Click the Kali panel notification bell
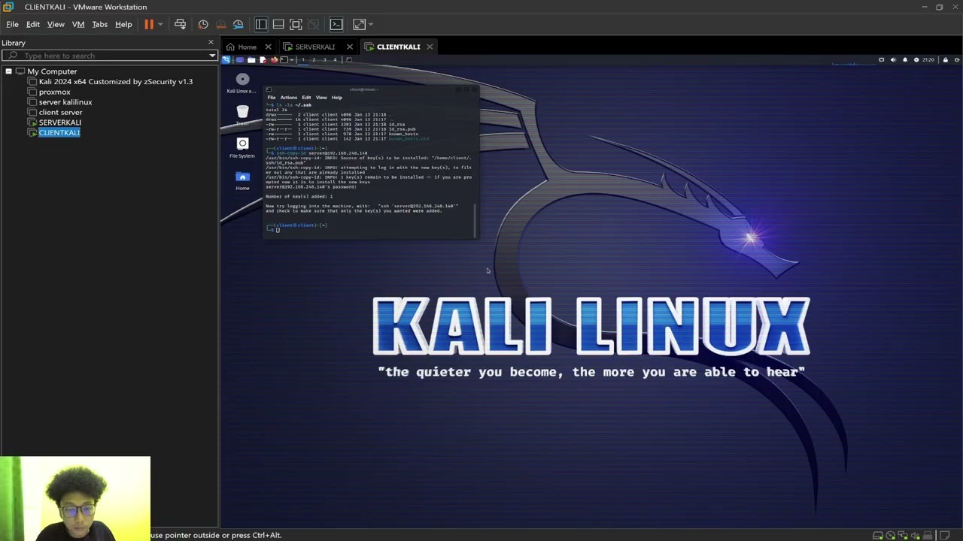Viewport: 963px width, 541px height. point(905,60)
